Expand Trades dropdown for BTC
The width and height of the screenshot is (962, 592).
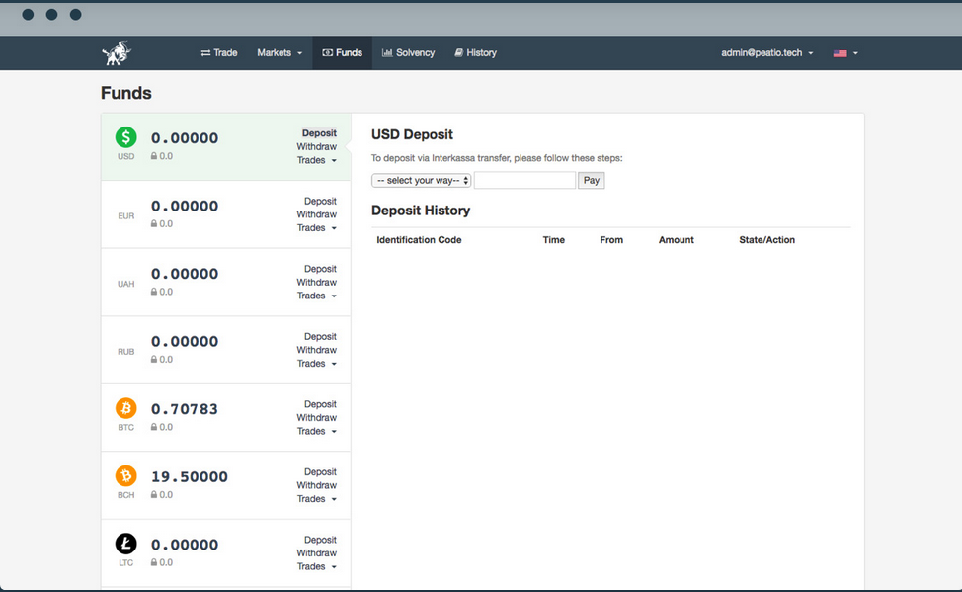click(x=317, y=431)
